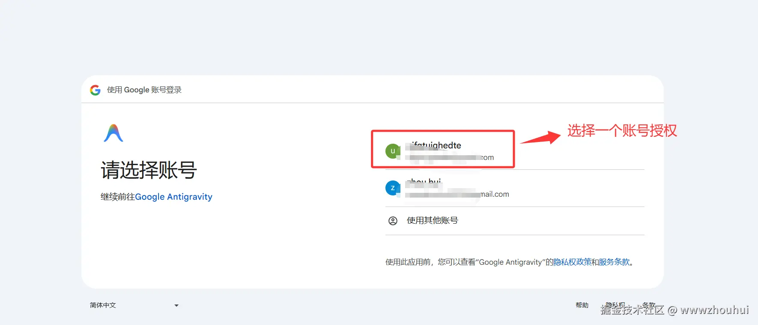Click the Google logo icon

point(95,90)
